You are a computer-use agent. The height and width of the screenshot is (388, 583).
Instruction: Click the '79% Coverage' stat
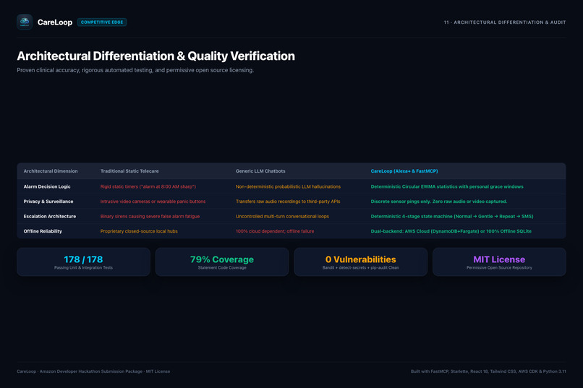click(222, 259)
